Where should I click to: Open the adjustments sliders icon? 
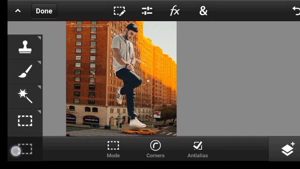(147, 11)
